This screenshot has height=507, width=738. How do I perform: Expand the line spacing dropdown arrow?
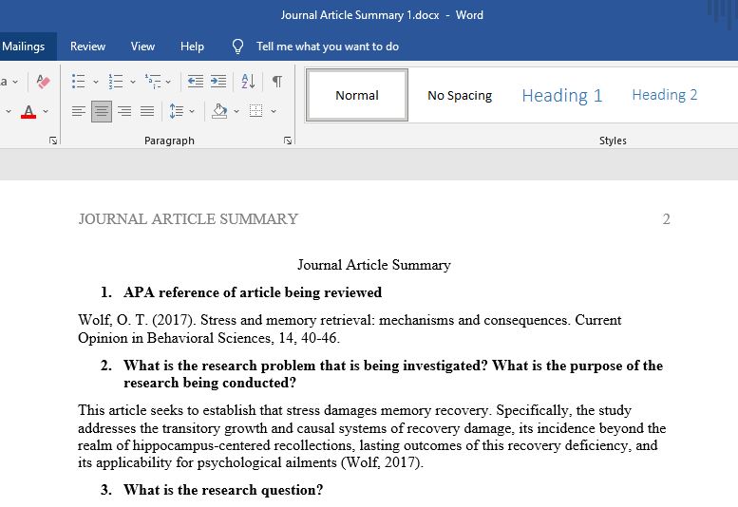click(x=192, y=111)
